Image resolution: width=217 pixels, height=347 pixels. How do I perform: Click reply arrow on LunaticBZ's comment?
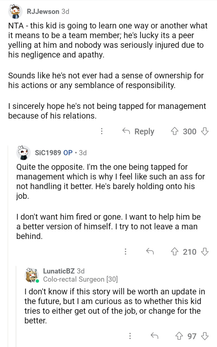tap(154, 336)
